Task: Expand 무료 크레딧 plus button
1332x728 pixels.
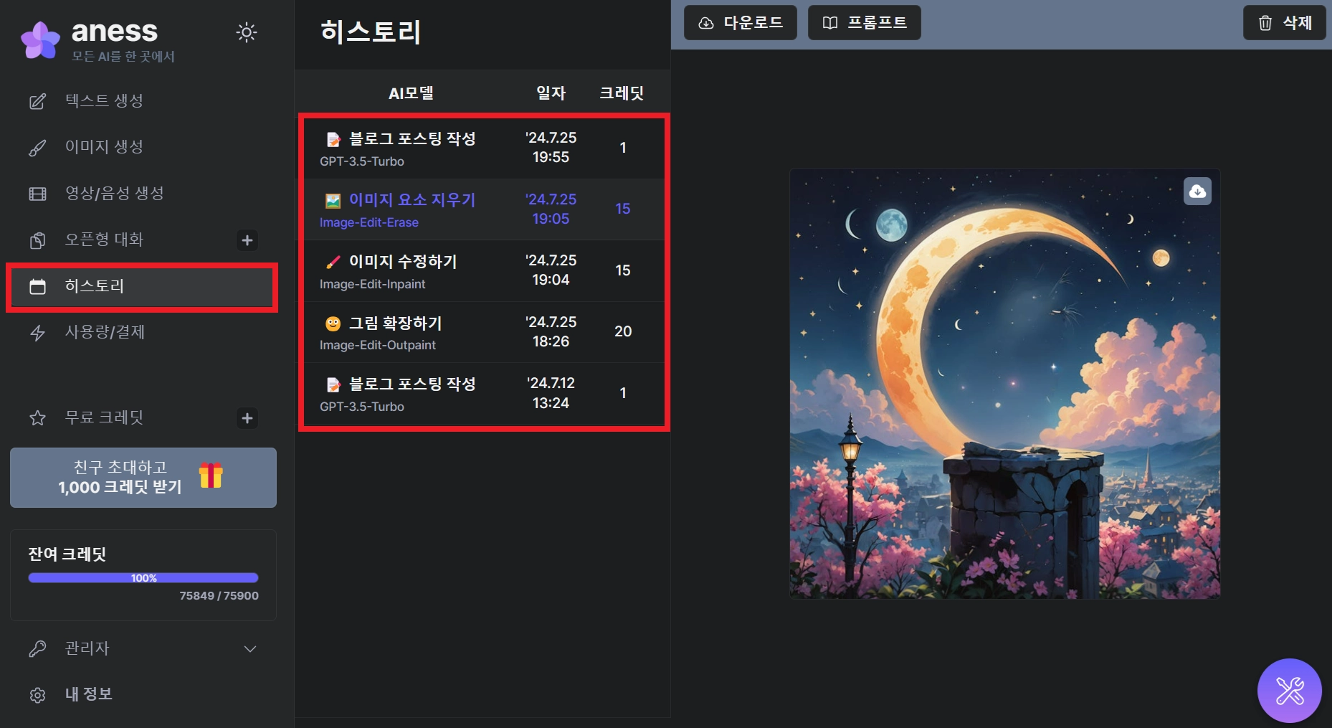Action: (x=247, y=418)
